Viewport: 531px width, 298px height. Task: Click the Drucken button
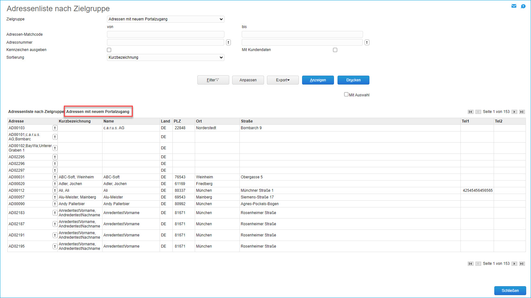point(353,80)
